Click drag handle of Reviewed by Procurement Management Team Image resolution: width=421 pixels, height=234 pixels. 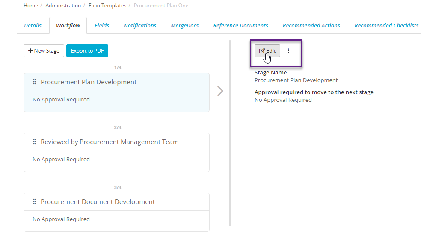point(35,142)
